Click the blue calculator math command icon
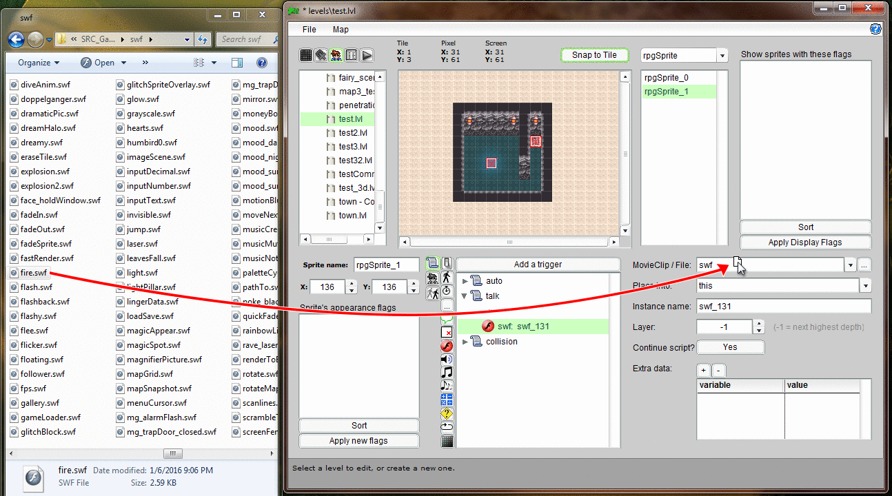The height and width of the screenshot is (496, 892). click(x=447, y=400)
